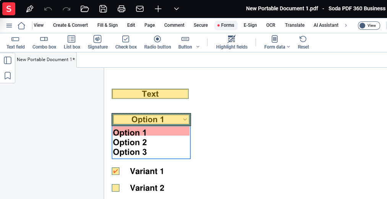This screenshot has width=387, height=199.
Task: Uncheck the Variant 1 checkbox
Action: (x=115, y=171)
